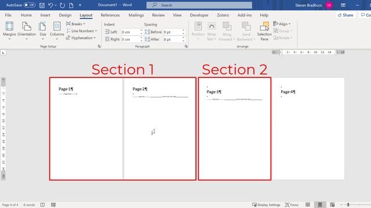This screenshot has height=208, width=371.
Task: Open the Line Numbers dropdown
Action: 82,31
